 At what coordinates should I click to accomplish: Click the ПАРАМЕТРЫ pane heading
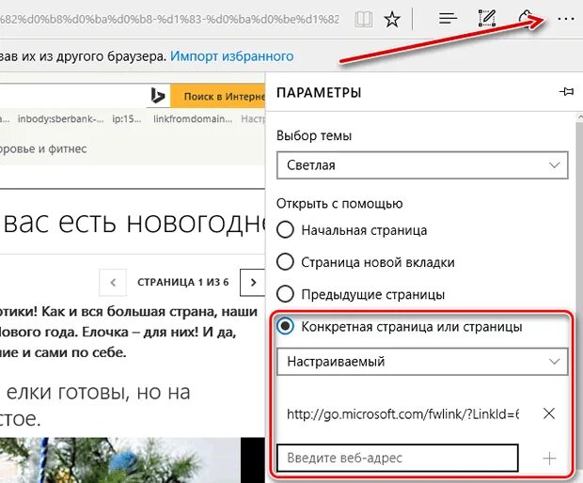point(319,92)
